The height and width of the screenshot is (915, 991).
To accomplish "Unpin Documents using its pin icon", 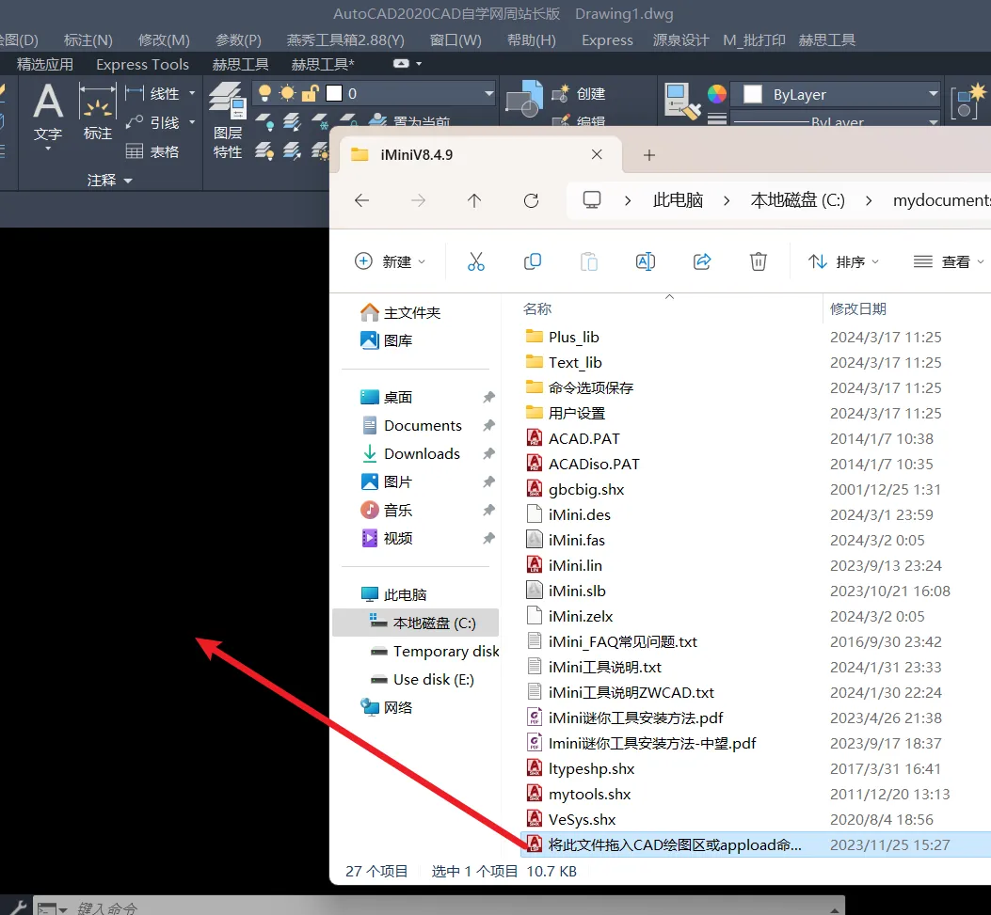I will click(x=488, y=426).
